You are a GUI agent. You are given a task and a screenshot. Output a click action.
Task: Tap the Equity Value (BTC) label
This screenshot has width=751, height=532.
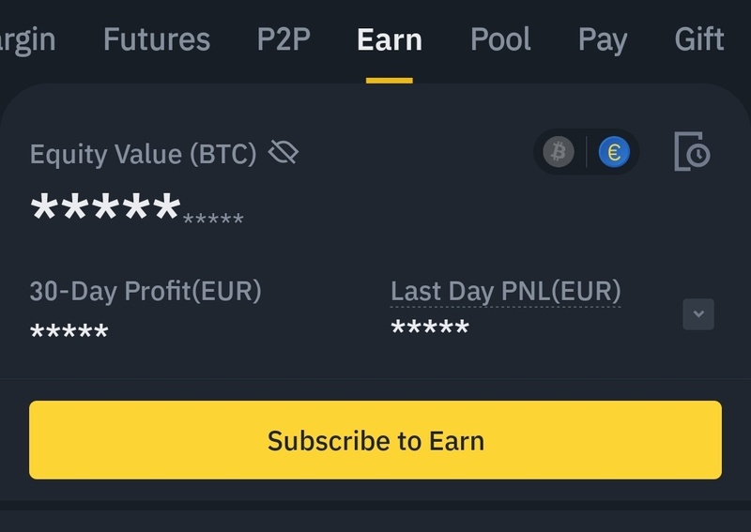pos(143,154)
